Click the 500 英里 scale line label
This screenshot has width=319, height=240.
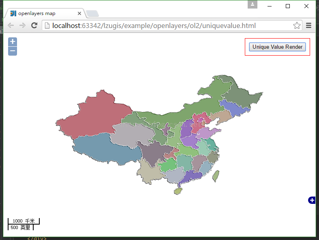coord(20,227)
